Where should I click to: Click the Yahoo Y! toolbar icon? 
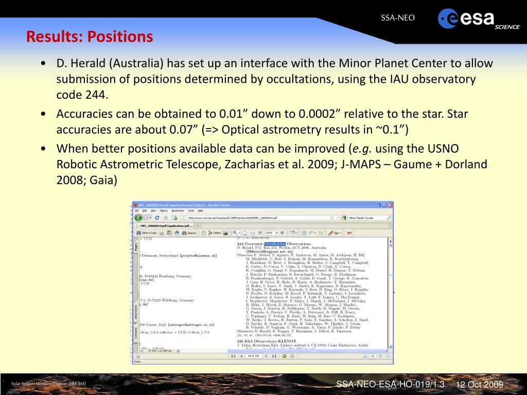click(349, 233)
